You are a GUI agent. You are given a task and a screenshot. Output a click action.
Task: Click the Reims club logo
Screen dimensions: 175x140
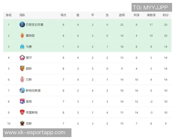[x=22, y=79]
